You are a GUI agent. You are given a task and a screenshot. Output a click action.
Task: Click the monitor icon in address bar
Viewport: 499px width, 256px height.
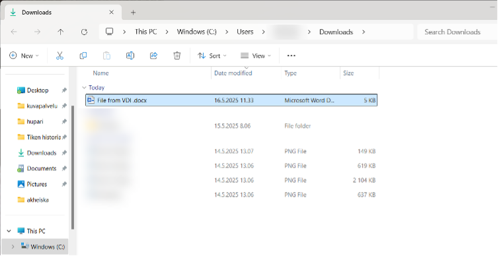(x=110, y=32)
